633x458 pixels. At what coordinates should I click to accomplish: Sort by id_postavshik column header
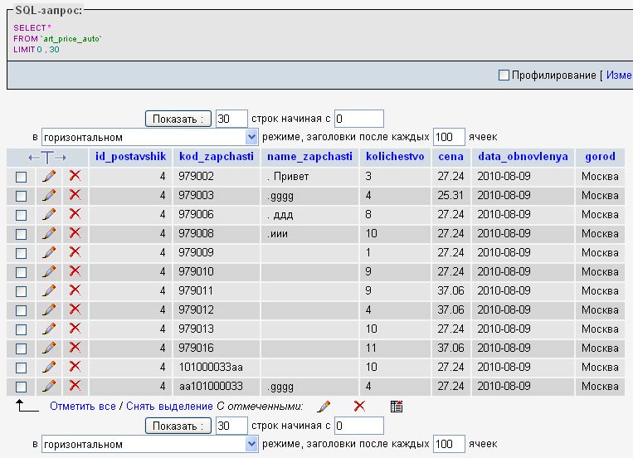click(x=130, y=156)
